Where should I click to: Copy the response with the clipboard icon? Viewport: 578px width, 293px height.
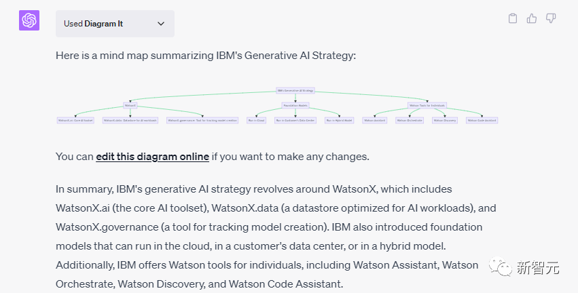coord(513,18)
